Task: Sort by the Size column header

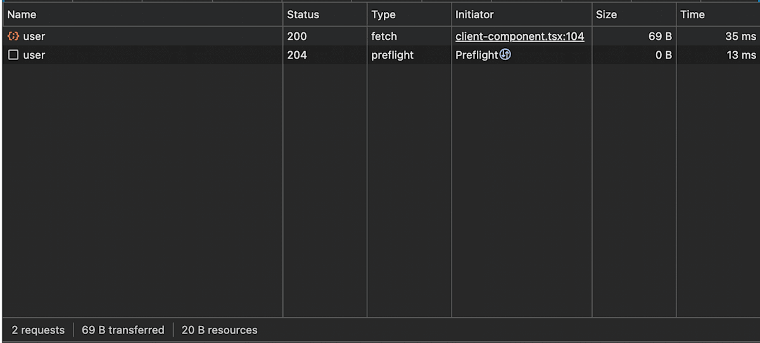Action: click(606, 15)
